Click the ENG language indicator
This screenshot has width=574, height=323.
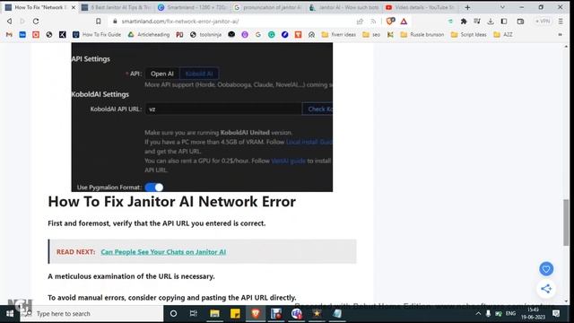click(510, 314)
